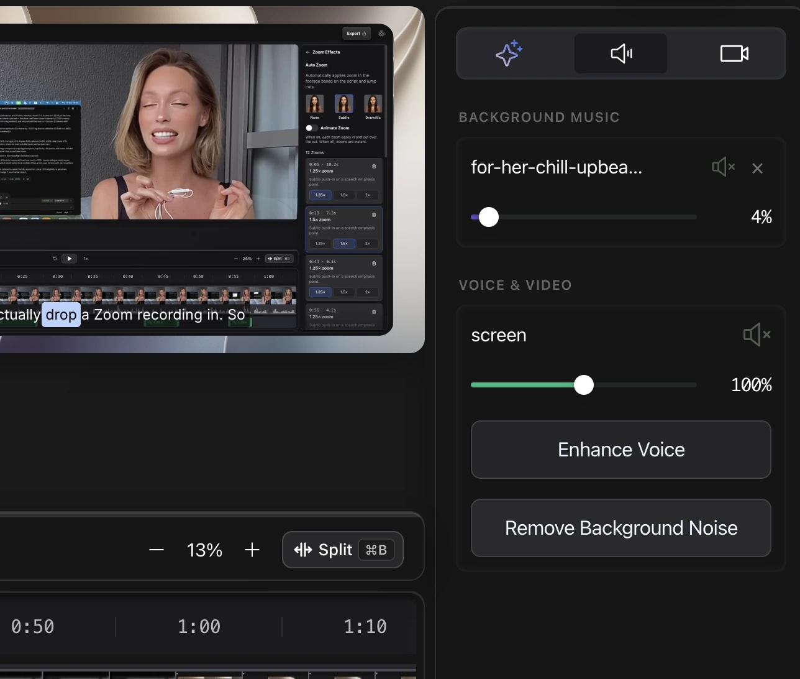Mute the for-her-chill-upbeat background music track
Viewport: 800px width, 679px height.
(723, 167)
